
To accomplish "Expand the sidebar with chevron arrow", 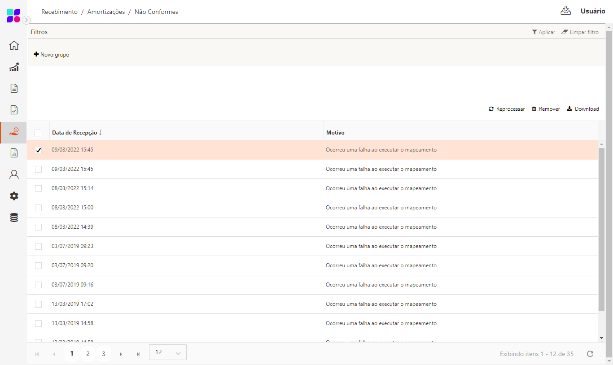I will [26, 20].
